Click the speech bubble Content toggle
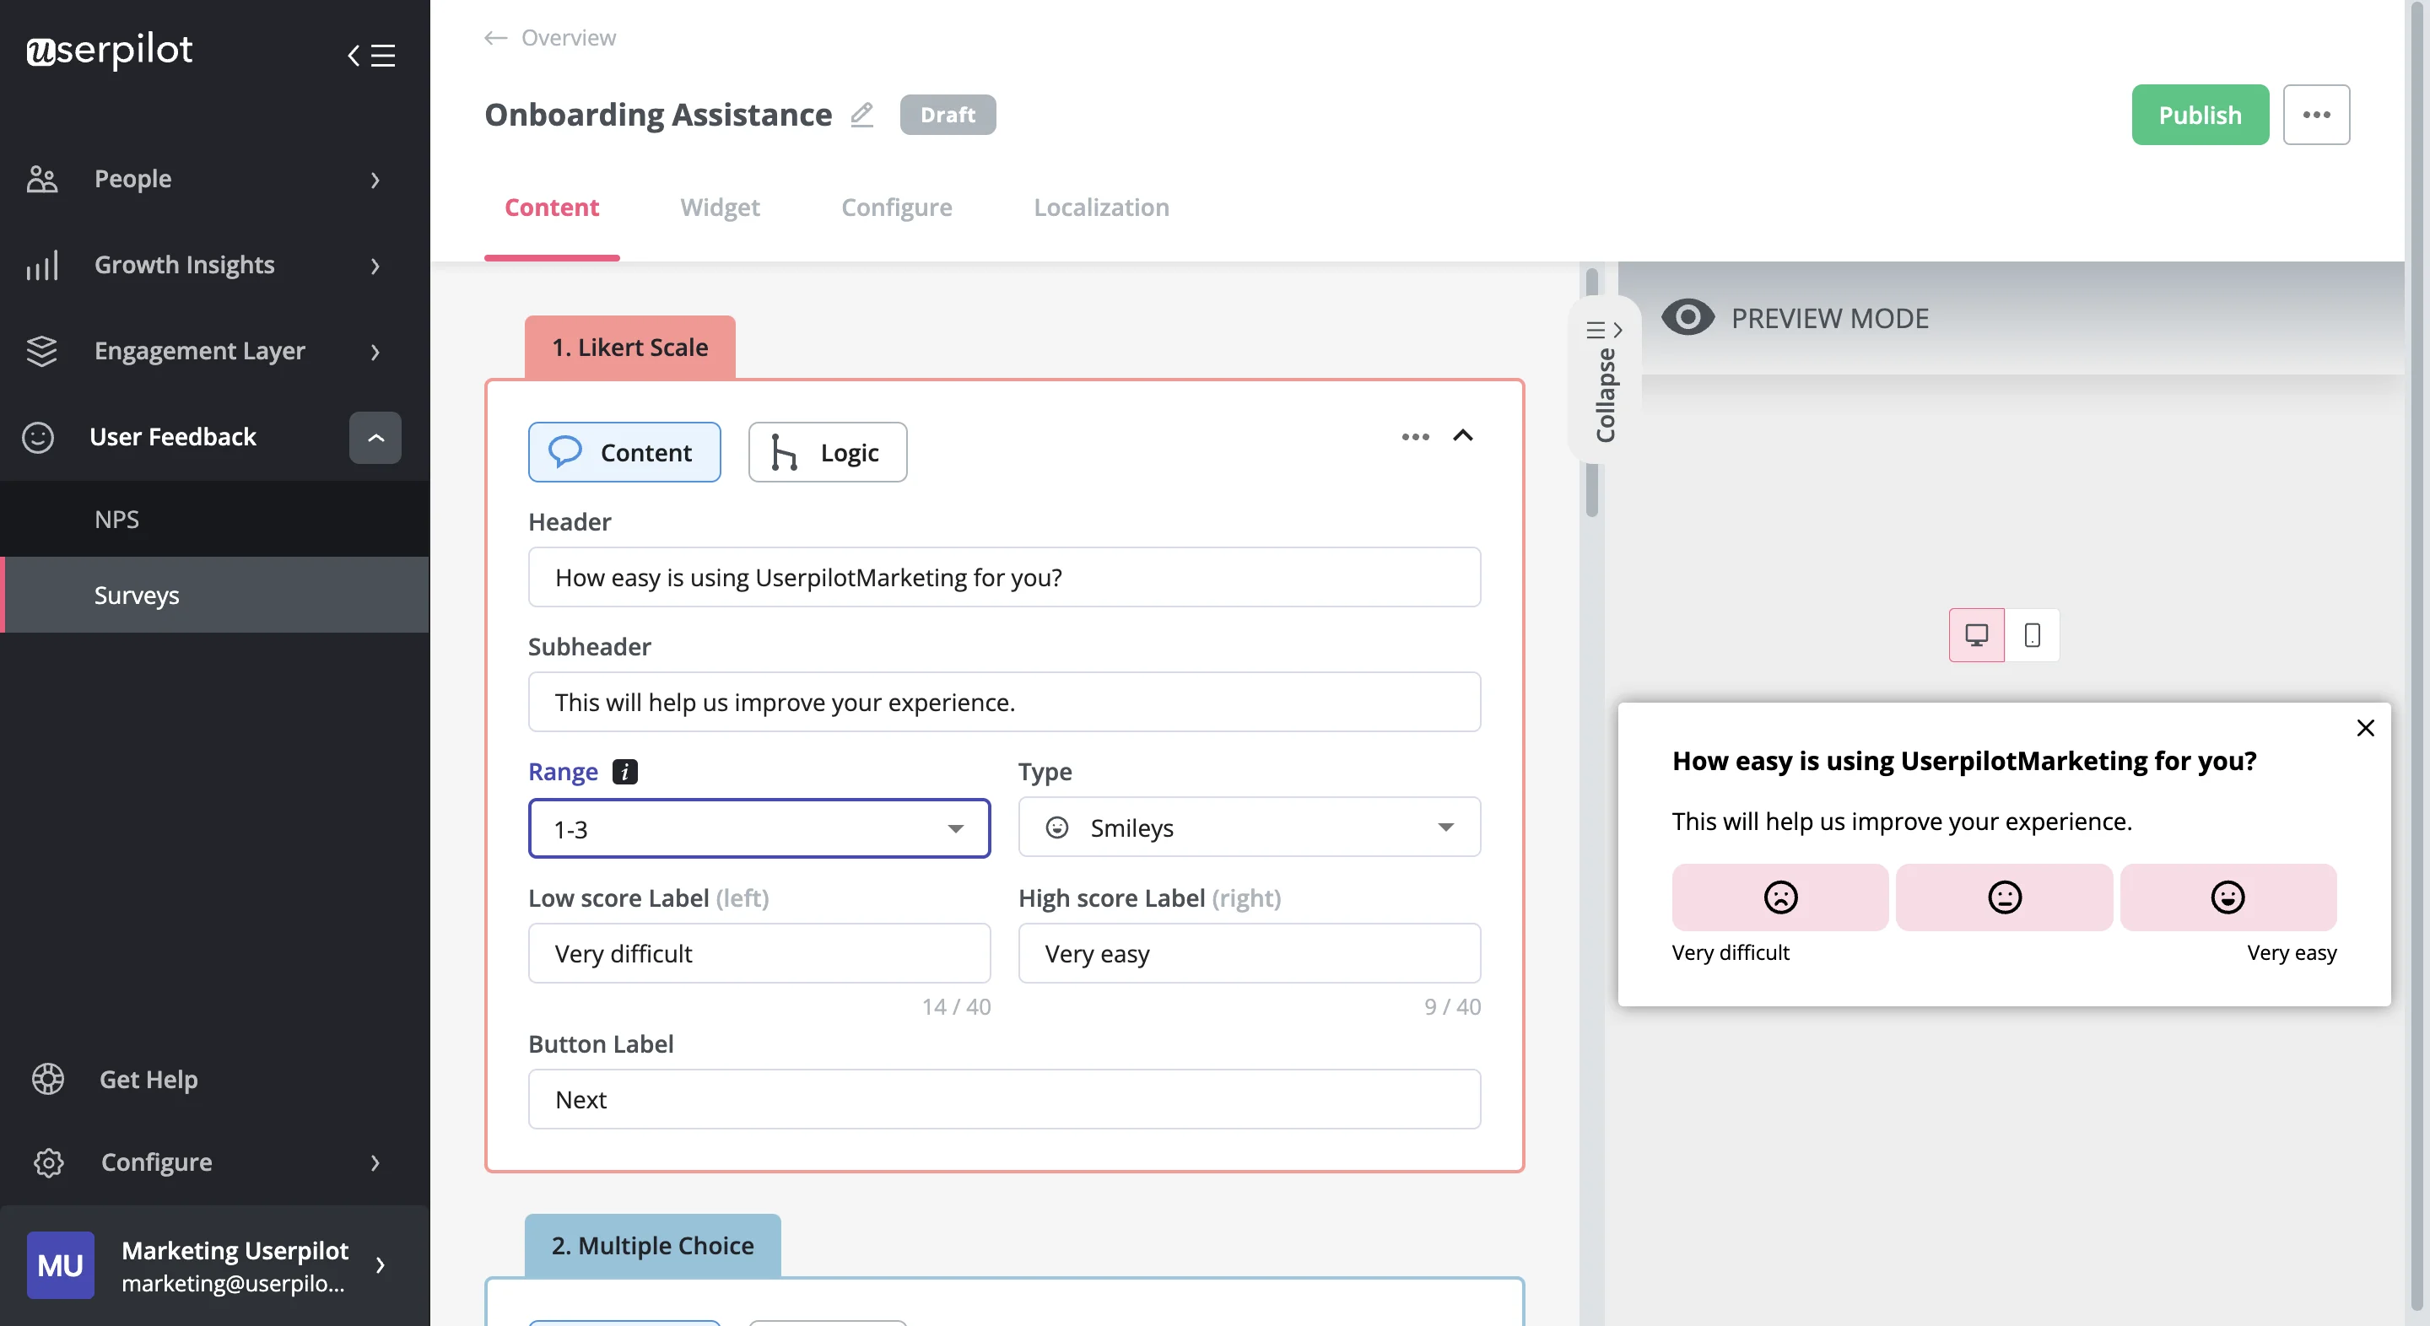Screen dimensions: 2430x1326 click(x=624, y=452)
